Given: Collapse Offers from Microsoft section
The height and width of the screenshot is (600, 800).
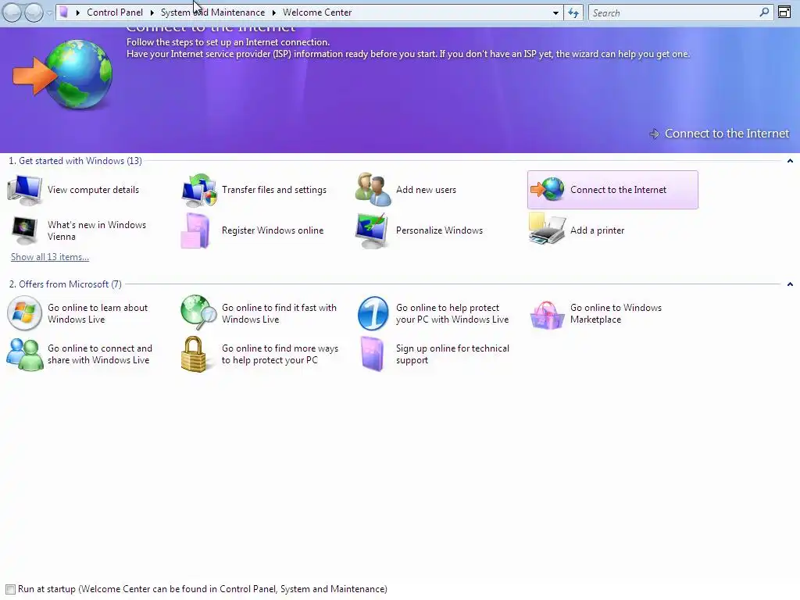Looking at the screenshot, I should [790, 284].
